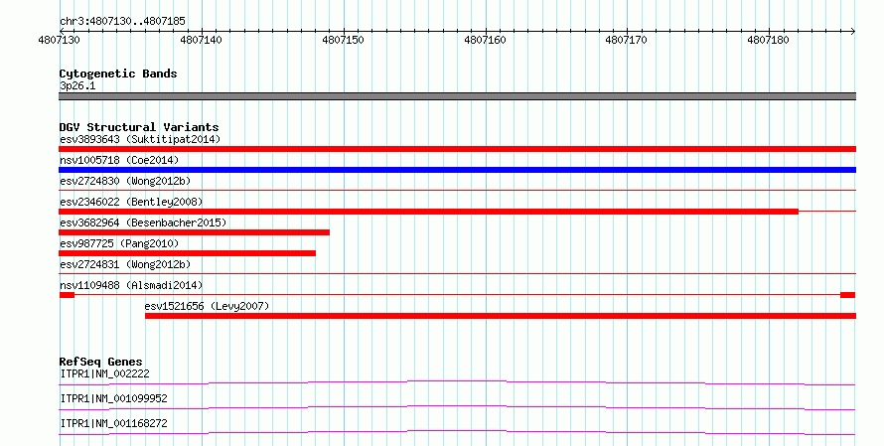Click ruler position label 4807130
This screenshot has width=884, height=446.
tap(60, 40)
